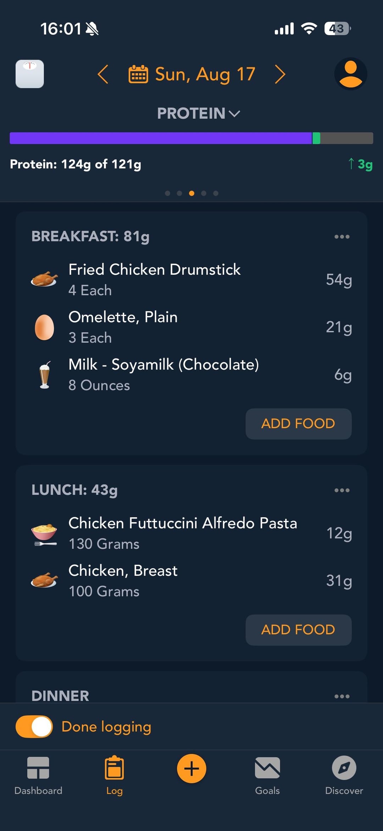
Task: Tap the orange plus add button
Action: 191,768
